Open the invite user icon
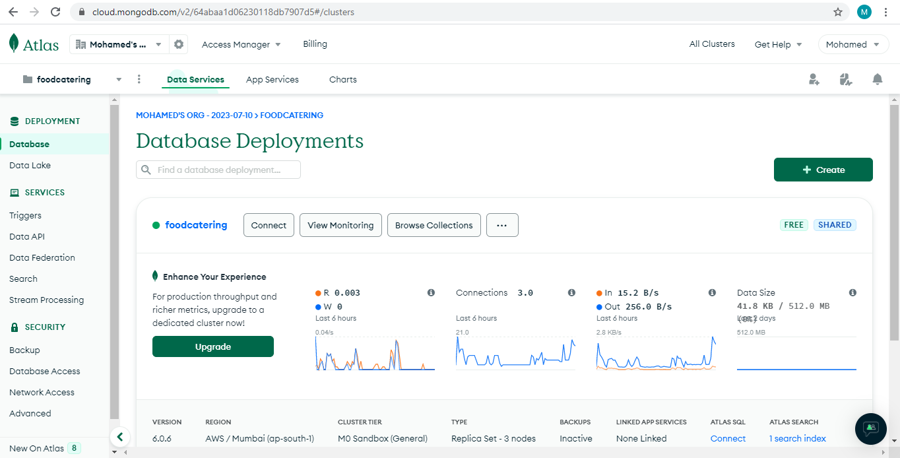The image size is (900, 458). (x=814, y=79)
